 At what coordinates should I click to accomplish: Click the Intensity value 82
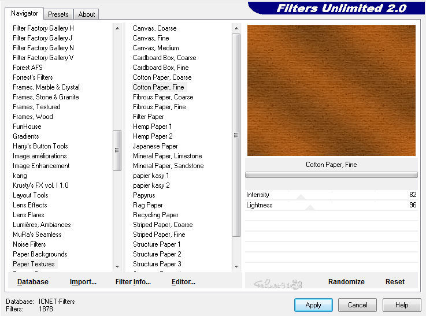(x=413, y=195)
